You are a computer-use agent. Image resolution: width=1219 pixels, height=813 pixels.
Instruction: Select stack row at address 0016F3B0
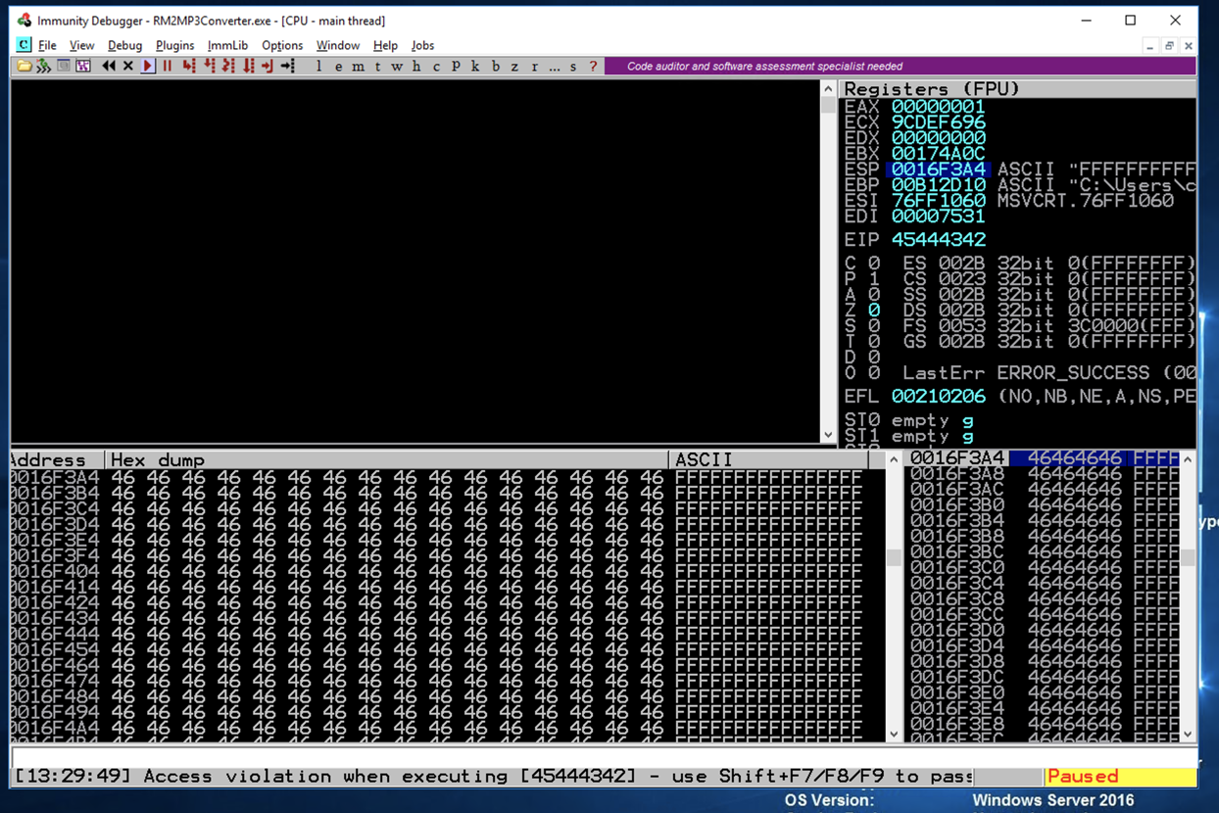point(1044,504)
